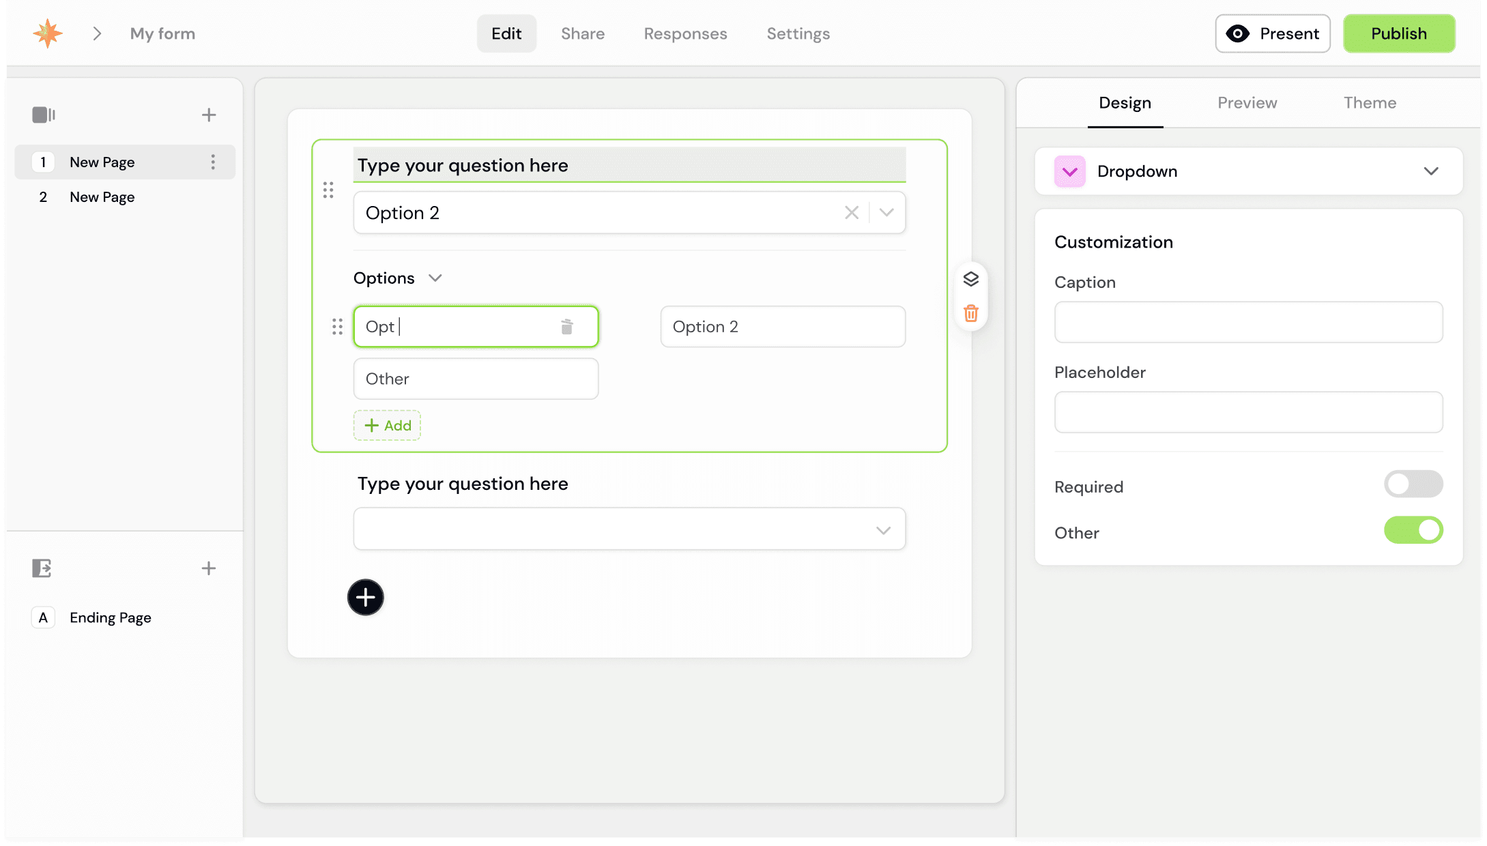
Task: Collapse the Options section chevron
Action: pyautogui.click(x=436, y=278)
